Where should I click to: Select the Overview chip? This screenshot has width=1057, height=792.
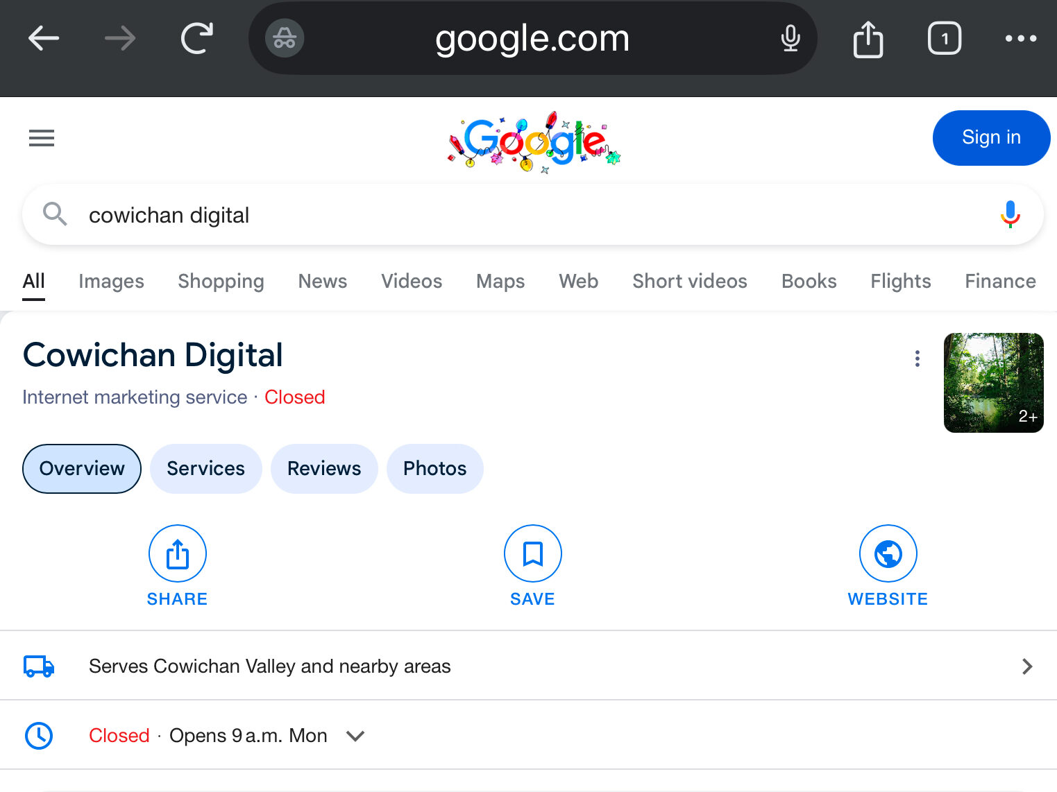[x=82, y=469]
